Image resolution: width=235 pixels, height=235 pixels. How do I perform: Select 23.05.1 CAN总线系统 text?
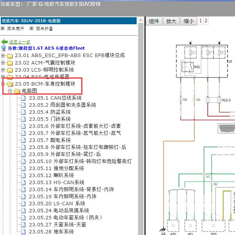pyautogui.click(x=55, y=98)
